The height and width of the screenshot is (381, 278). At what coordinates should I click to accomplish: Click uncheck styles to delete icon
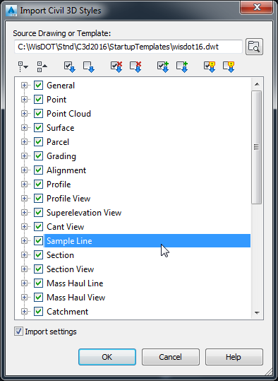(135, 66)
